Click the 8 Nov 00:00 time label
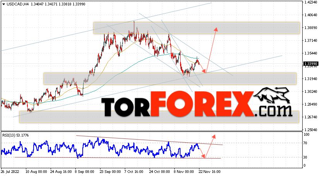 point(184,172)
